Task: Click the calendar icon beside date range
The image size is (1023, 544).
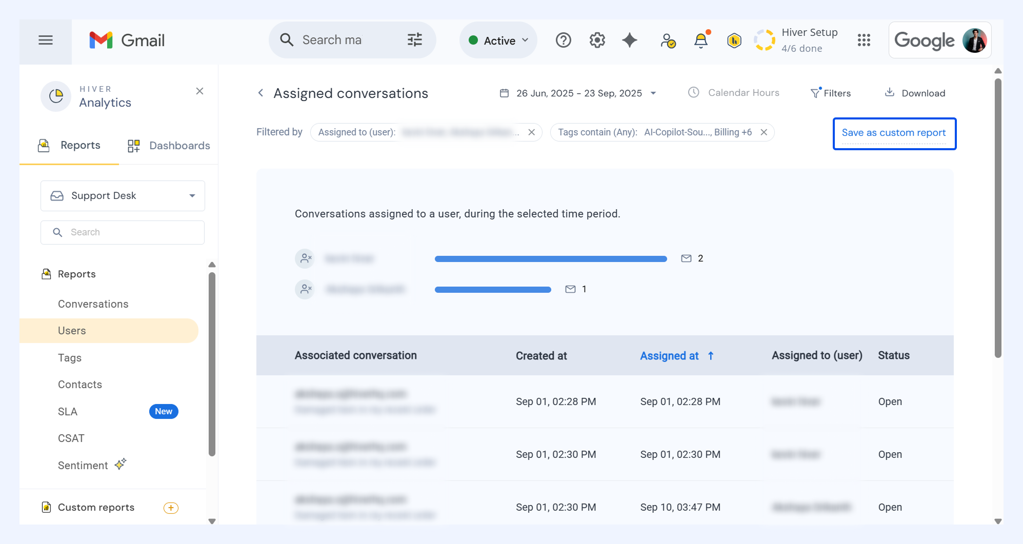Action: point(505,93)
